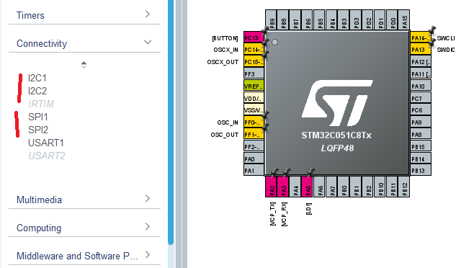The height and width of the screenshot is (268, 474).
Task: Click pin PC14 labeled OSCX_IN
Action: [254, 50]
